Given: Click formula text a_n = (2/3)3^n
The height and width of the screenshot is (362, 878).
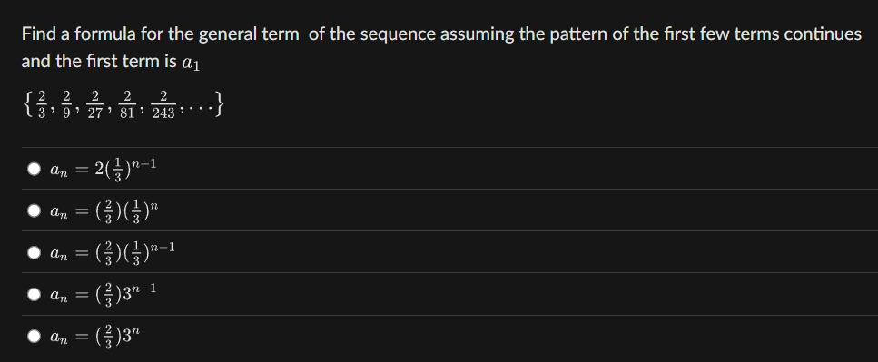Looking at the screenshot, I should pos(95,337).
